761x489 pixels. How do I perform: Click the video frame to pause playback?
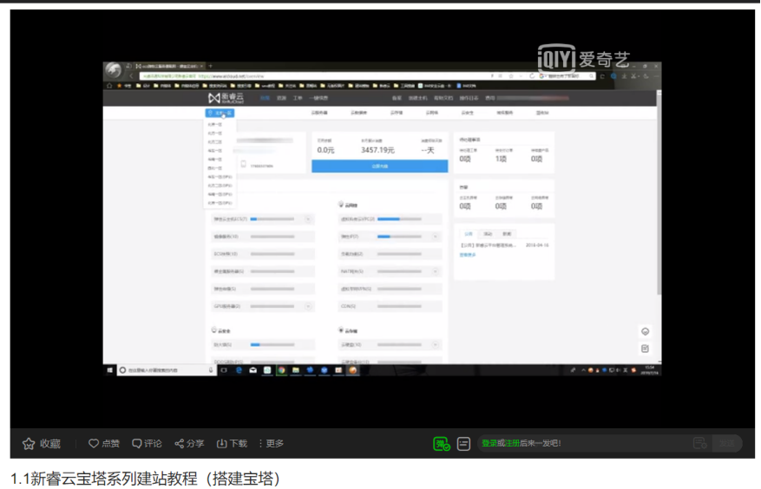click(382, 218)
